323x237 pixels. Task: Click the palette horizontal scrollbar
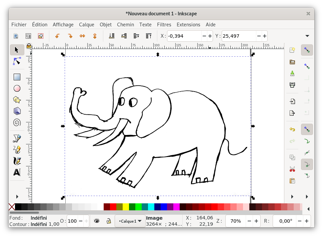24,212
